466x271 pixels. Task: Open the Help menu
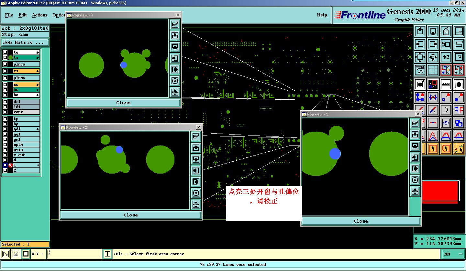pos(322,15)
